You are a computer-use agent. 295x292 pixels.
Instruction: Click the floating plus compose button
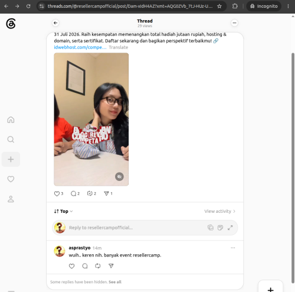pos(271,287)
